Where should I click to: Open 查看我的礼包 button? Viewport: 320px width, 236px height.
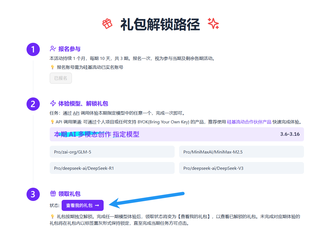(x=82, y=205)
